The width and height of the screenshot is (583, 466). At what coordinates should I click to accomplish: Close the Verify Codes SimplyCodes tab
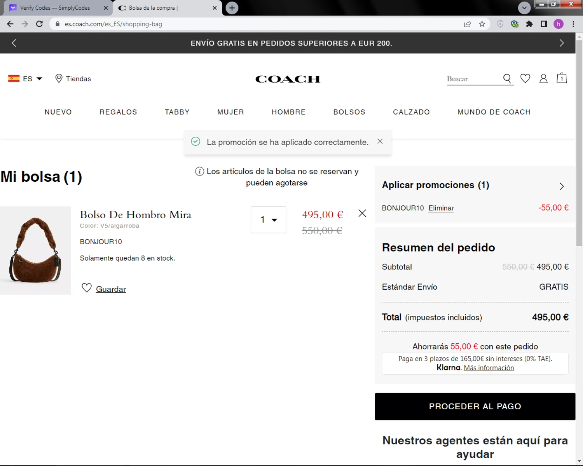[x=106, y=8]
